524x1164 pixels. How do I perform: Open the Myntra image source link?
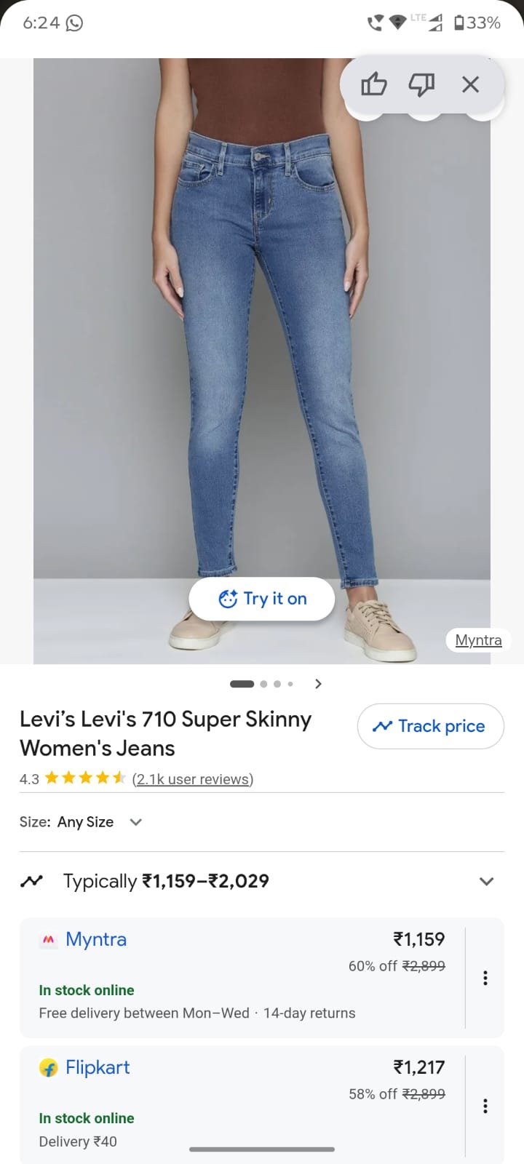478,640
